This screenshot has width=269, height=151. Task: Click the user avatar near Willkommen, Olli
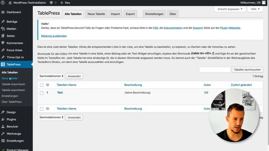(264, 3)
